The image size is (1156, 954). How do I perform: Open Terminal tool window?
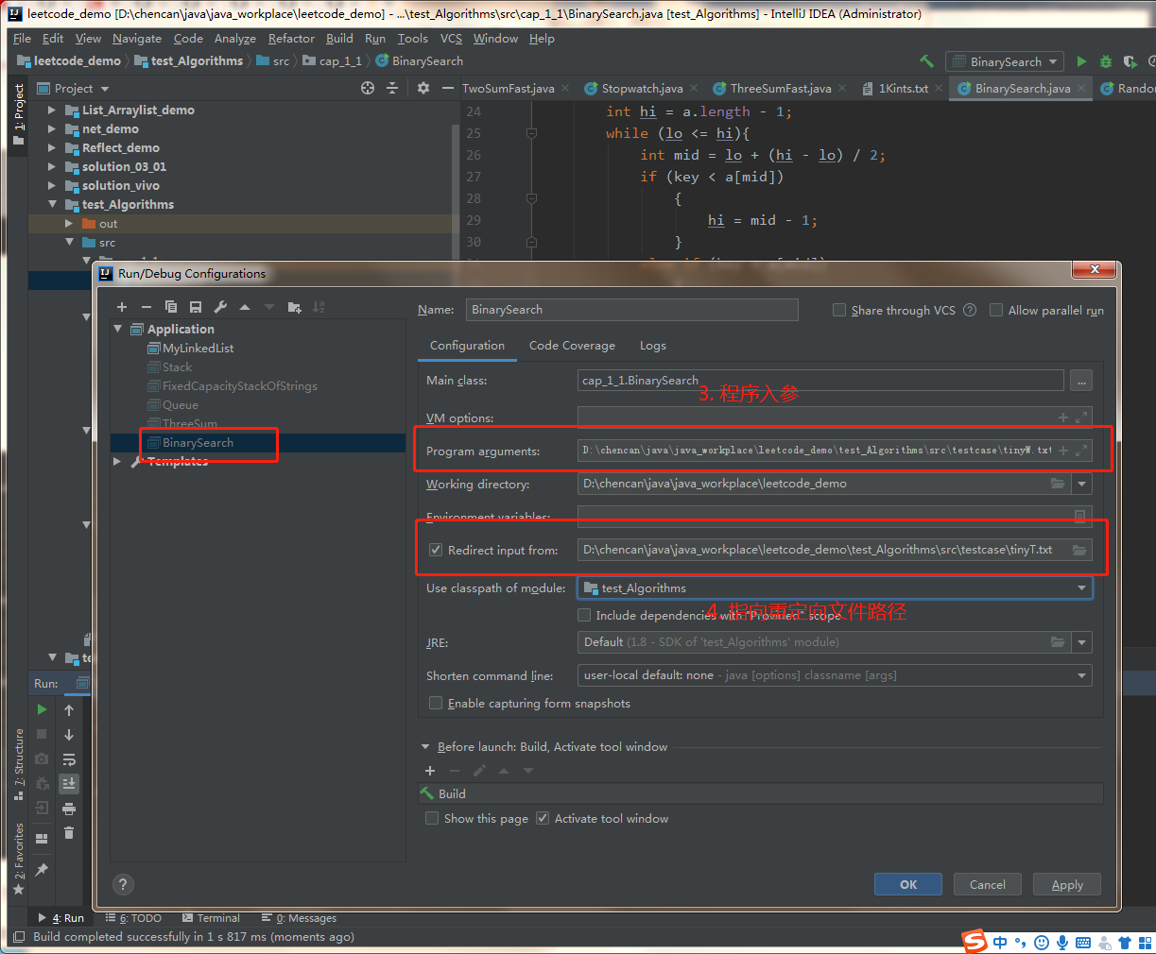coord(211,918)
